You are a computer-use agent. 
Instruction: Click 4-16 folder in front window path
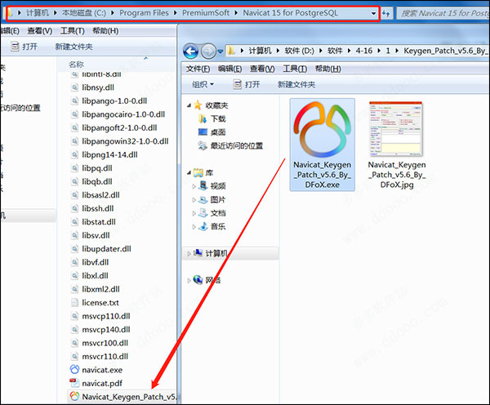pyautogui.click(x=363, y=51)
